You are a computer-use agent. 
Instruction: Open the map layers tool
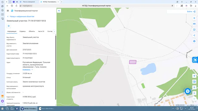[x=194, y=18]
